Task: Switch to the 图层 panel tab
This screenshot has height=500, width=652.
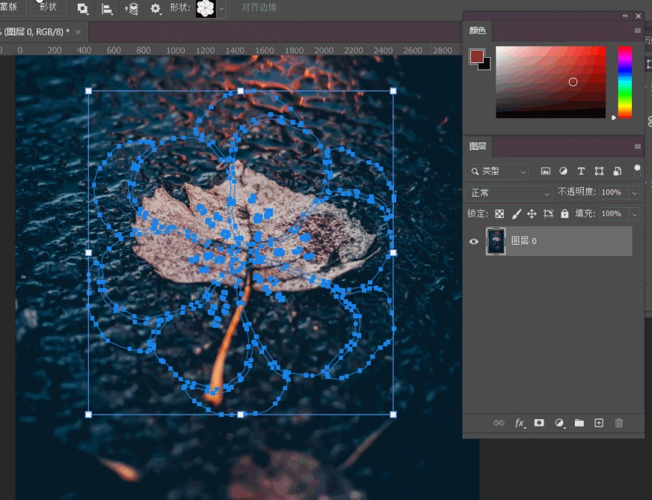Action: pyautogui.click(x=478, y=146)
